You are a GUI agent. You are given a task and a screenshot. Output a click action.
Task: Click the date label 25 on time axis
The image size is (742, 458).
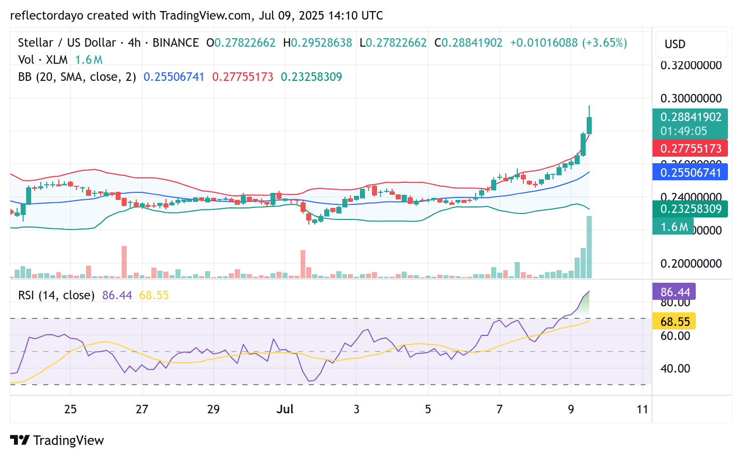(x=70, y=409)
